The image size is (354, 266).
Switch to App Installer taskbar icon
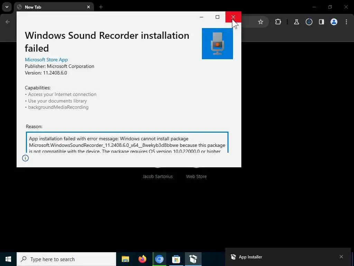[193, 259]
